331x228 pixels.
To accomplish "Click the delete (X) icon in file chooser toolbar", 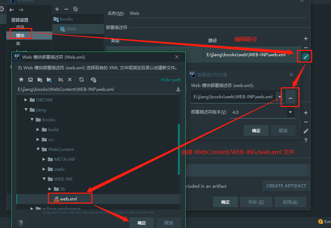I will click(69, 80).
